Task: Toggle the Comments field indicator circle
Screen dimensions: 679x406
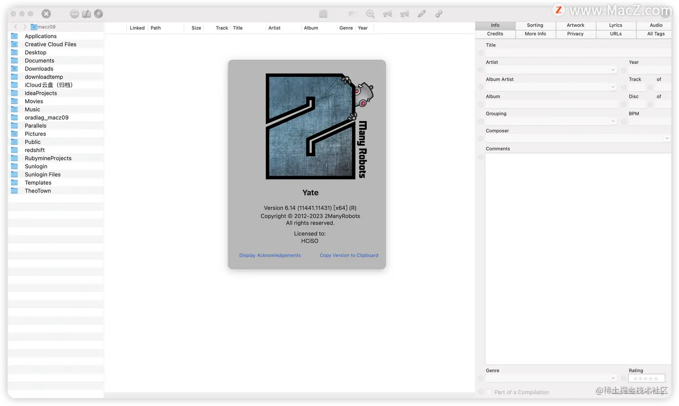Action: click(481, 157)
